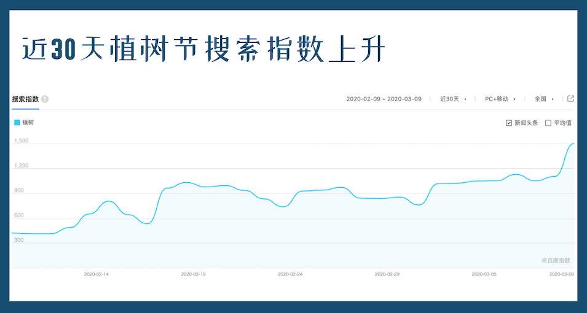Click the 600 y-axis value
Screen dimensions: 587x313
coord(18,215)
